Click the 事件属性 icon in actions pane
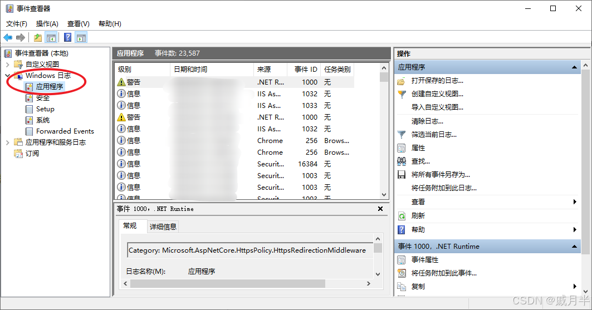This screenshot has height=310, width=592. point(402,260)
